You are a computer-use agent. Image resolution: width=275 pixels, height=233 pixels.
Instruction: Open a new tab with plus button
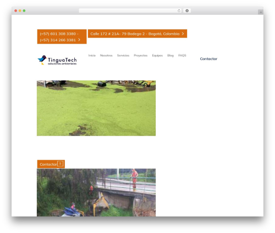click(x=261, y=12)
